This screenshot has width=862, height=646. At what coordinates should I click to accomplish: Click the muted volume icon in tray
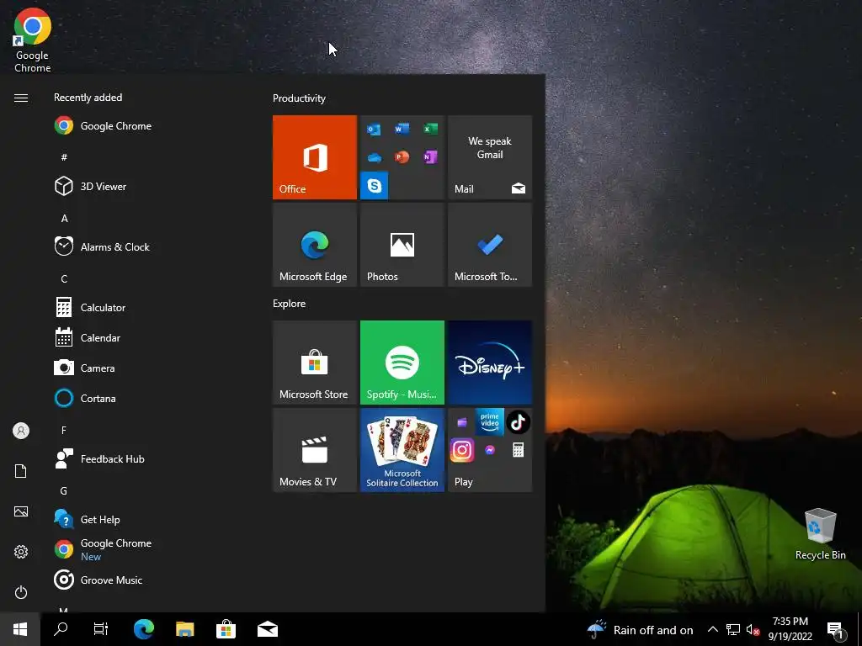(x=753, y=629)
